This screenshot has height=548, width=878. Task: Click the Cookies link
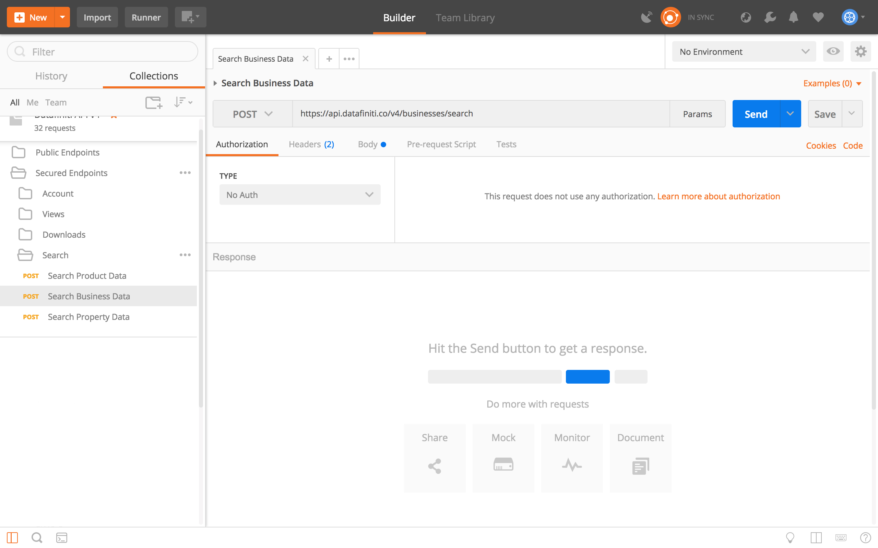(821, 146)
